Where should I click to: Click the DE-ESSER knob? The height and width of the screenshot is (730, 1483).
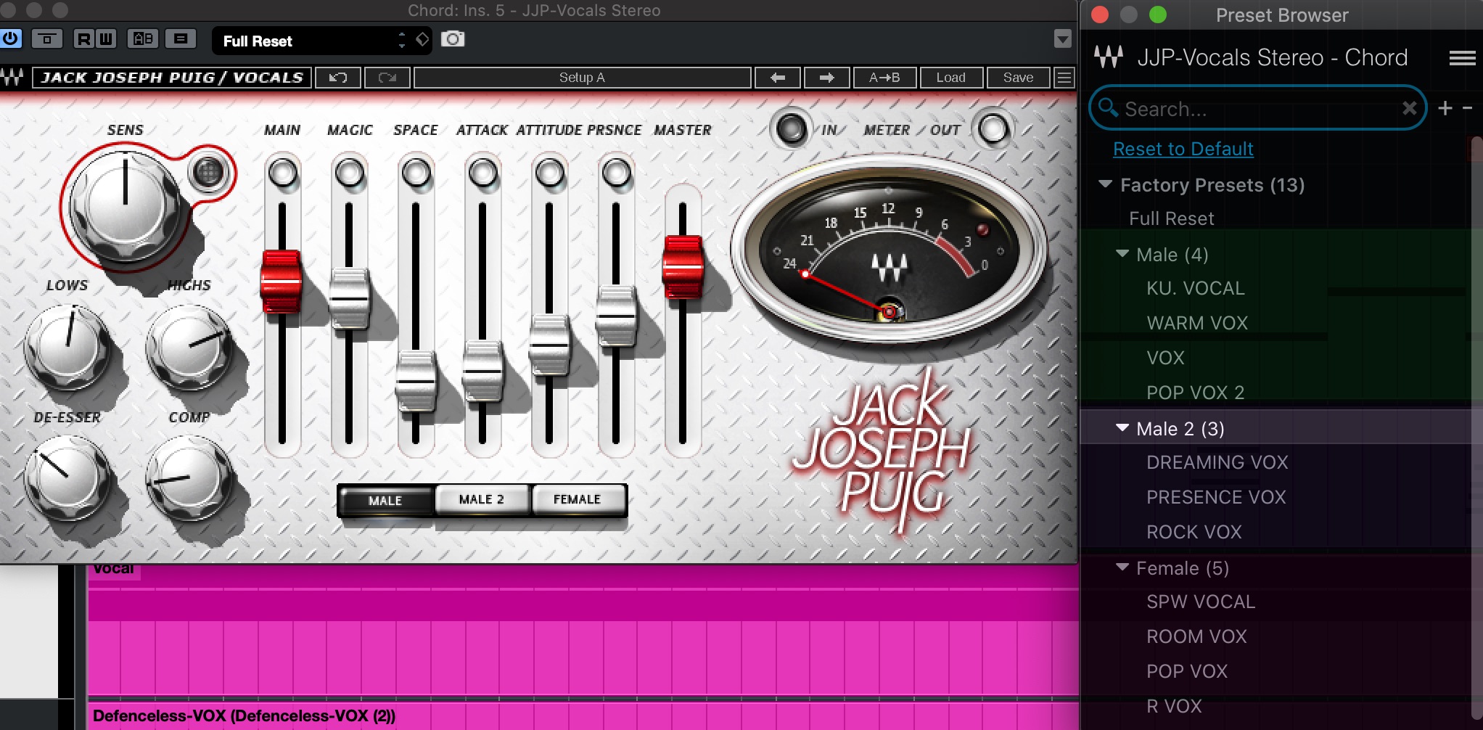[67, 478]
